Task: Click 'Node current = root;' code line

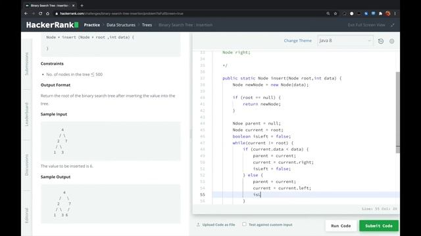Action: [258, 130]
